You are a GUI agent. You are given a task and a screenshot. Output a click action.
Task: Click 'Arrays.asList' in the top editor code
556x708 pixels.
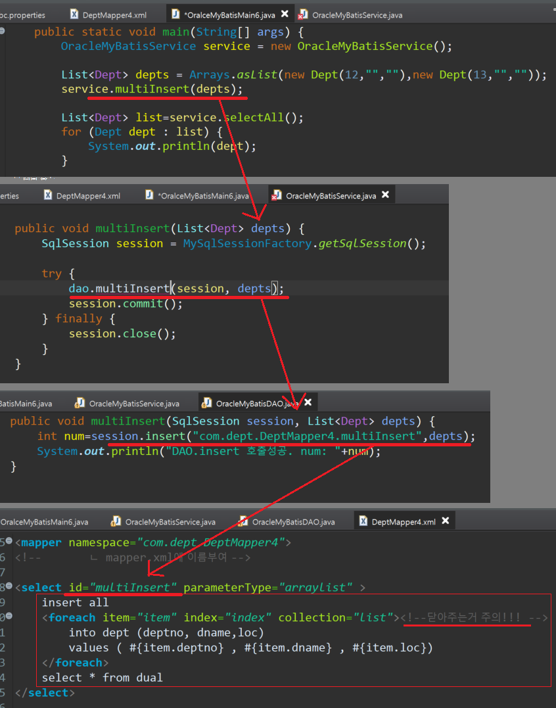click(233, 75)
